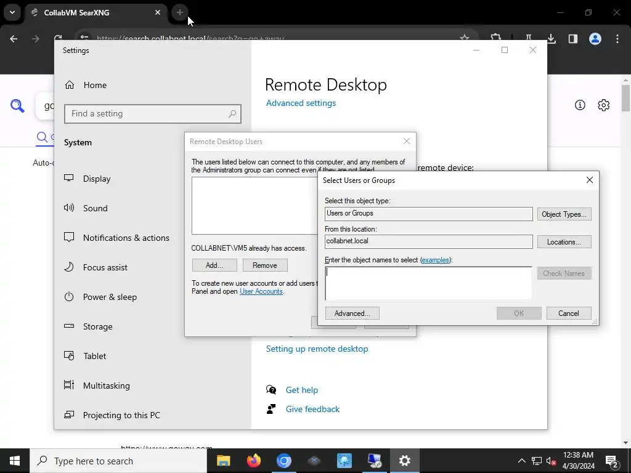Open browser downloads icon

click(552, 39)
